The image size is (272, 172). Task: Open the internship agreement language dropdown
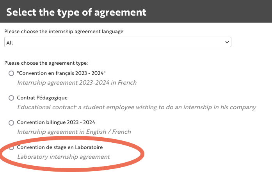tap(117, 42)
